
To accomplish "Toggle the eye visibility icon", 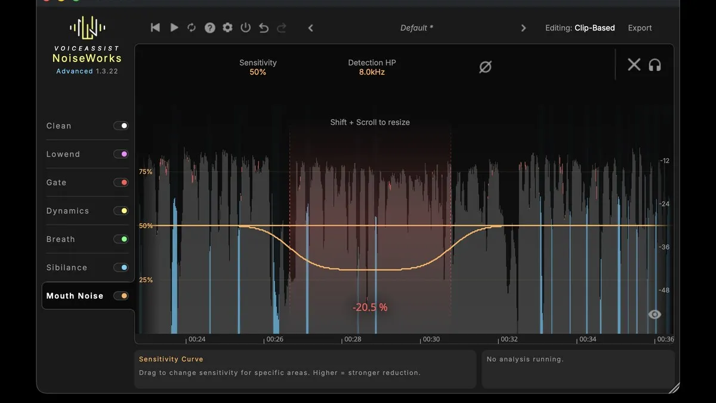I will coord(655,314).
